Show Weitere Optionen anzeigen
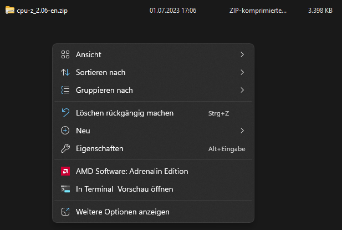 tap(122, 212)
